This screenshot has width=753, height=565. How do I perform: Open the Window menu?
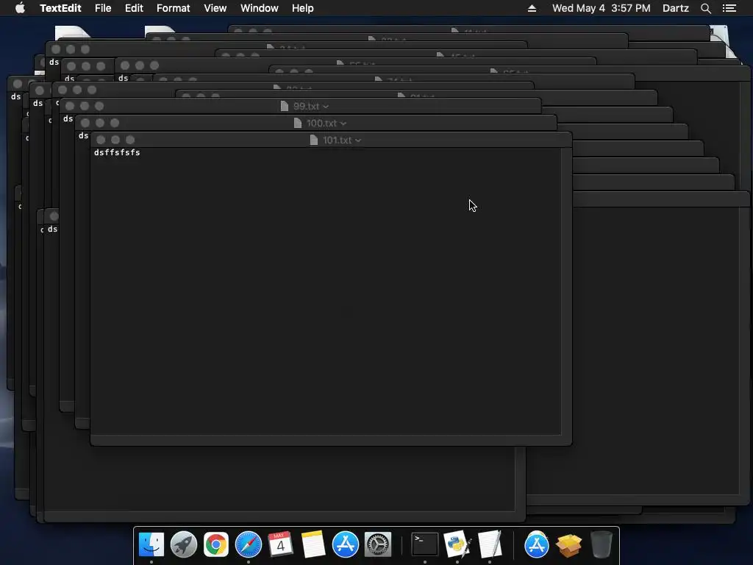tap(260, 8)
